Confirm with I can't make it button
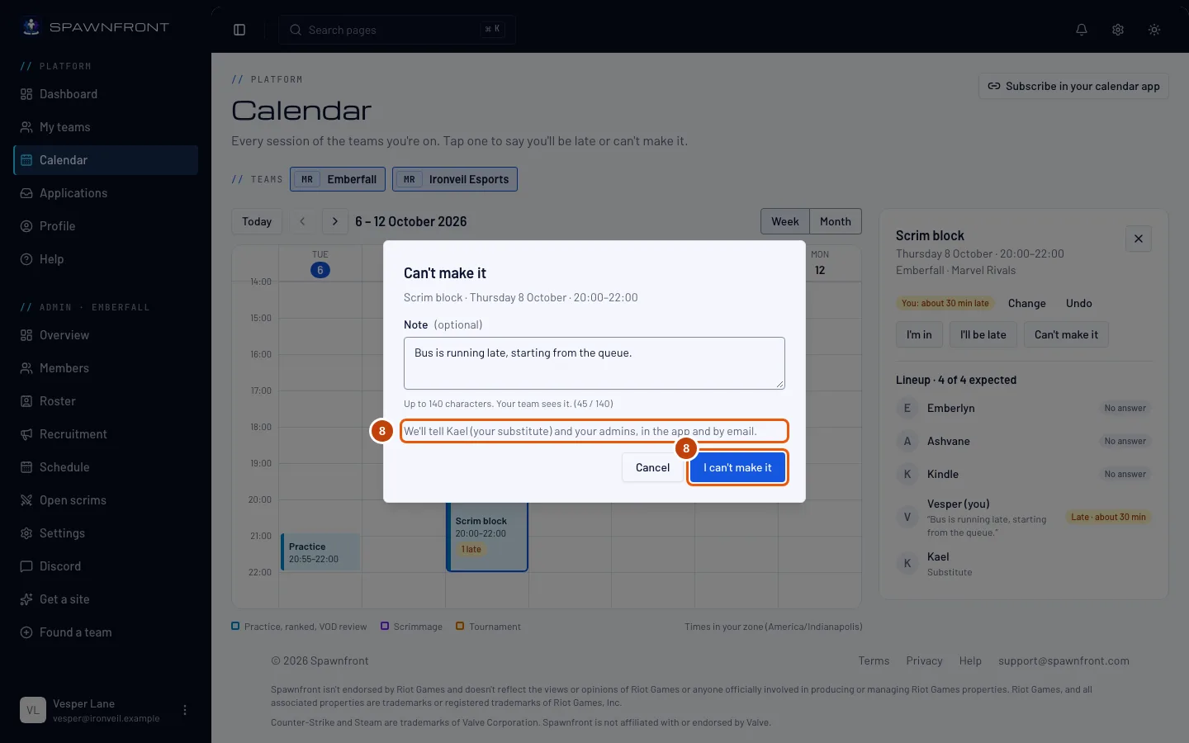Viewport: 1189px width, 743px height. coord(737,467)
